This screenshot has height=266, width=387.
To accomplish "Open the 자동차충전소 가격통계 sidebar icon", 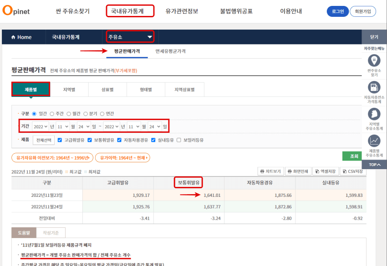I will click(x=374, y=87).
